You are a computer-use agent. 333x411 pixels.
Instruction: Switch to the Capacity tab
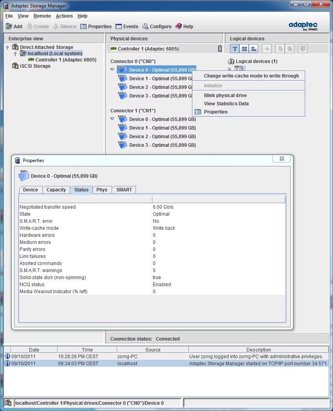point(56,189)
